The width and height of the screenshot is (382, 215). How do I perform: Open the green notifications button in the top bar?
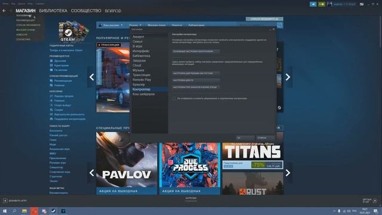click(x=322, y=4)
